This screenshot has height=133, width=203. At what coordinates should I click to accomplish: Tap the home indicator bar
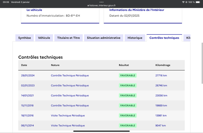(101, 131)
